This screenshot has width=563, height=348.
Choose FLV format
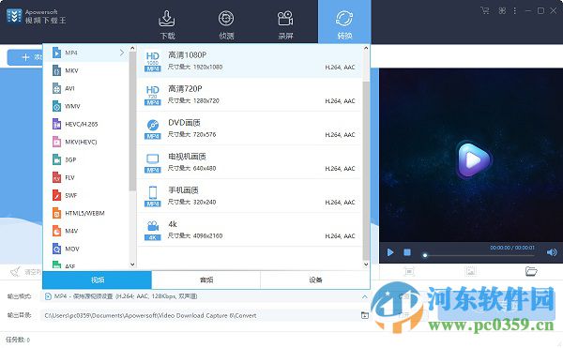[x=85, y=177]
